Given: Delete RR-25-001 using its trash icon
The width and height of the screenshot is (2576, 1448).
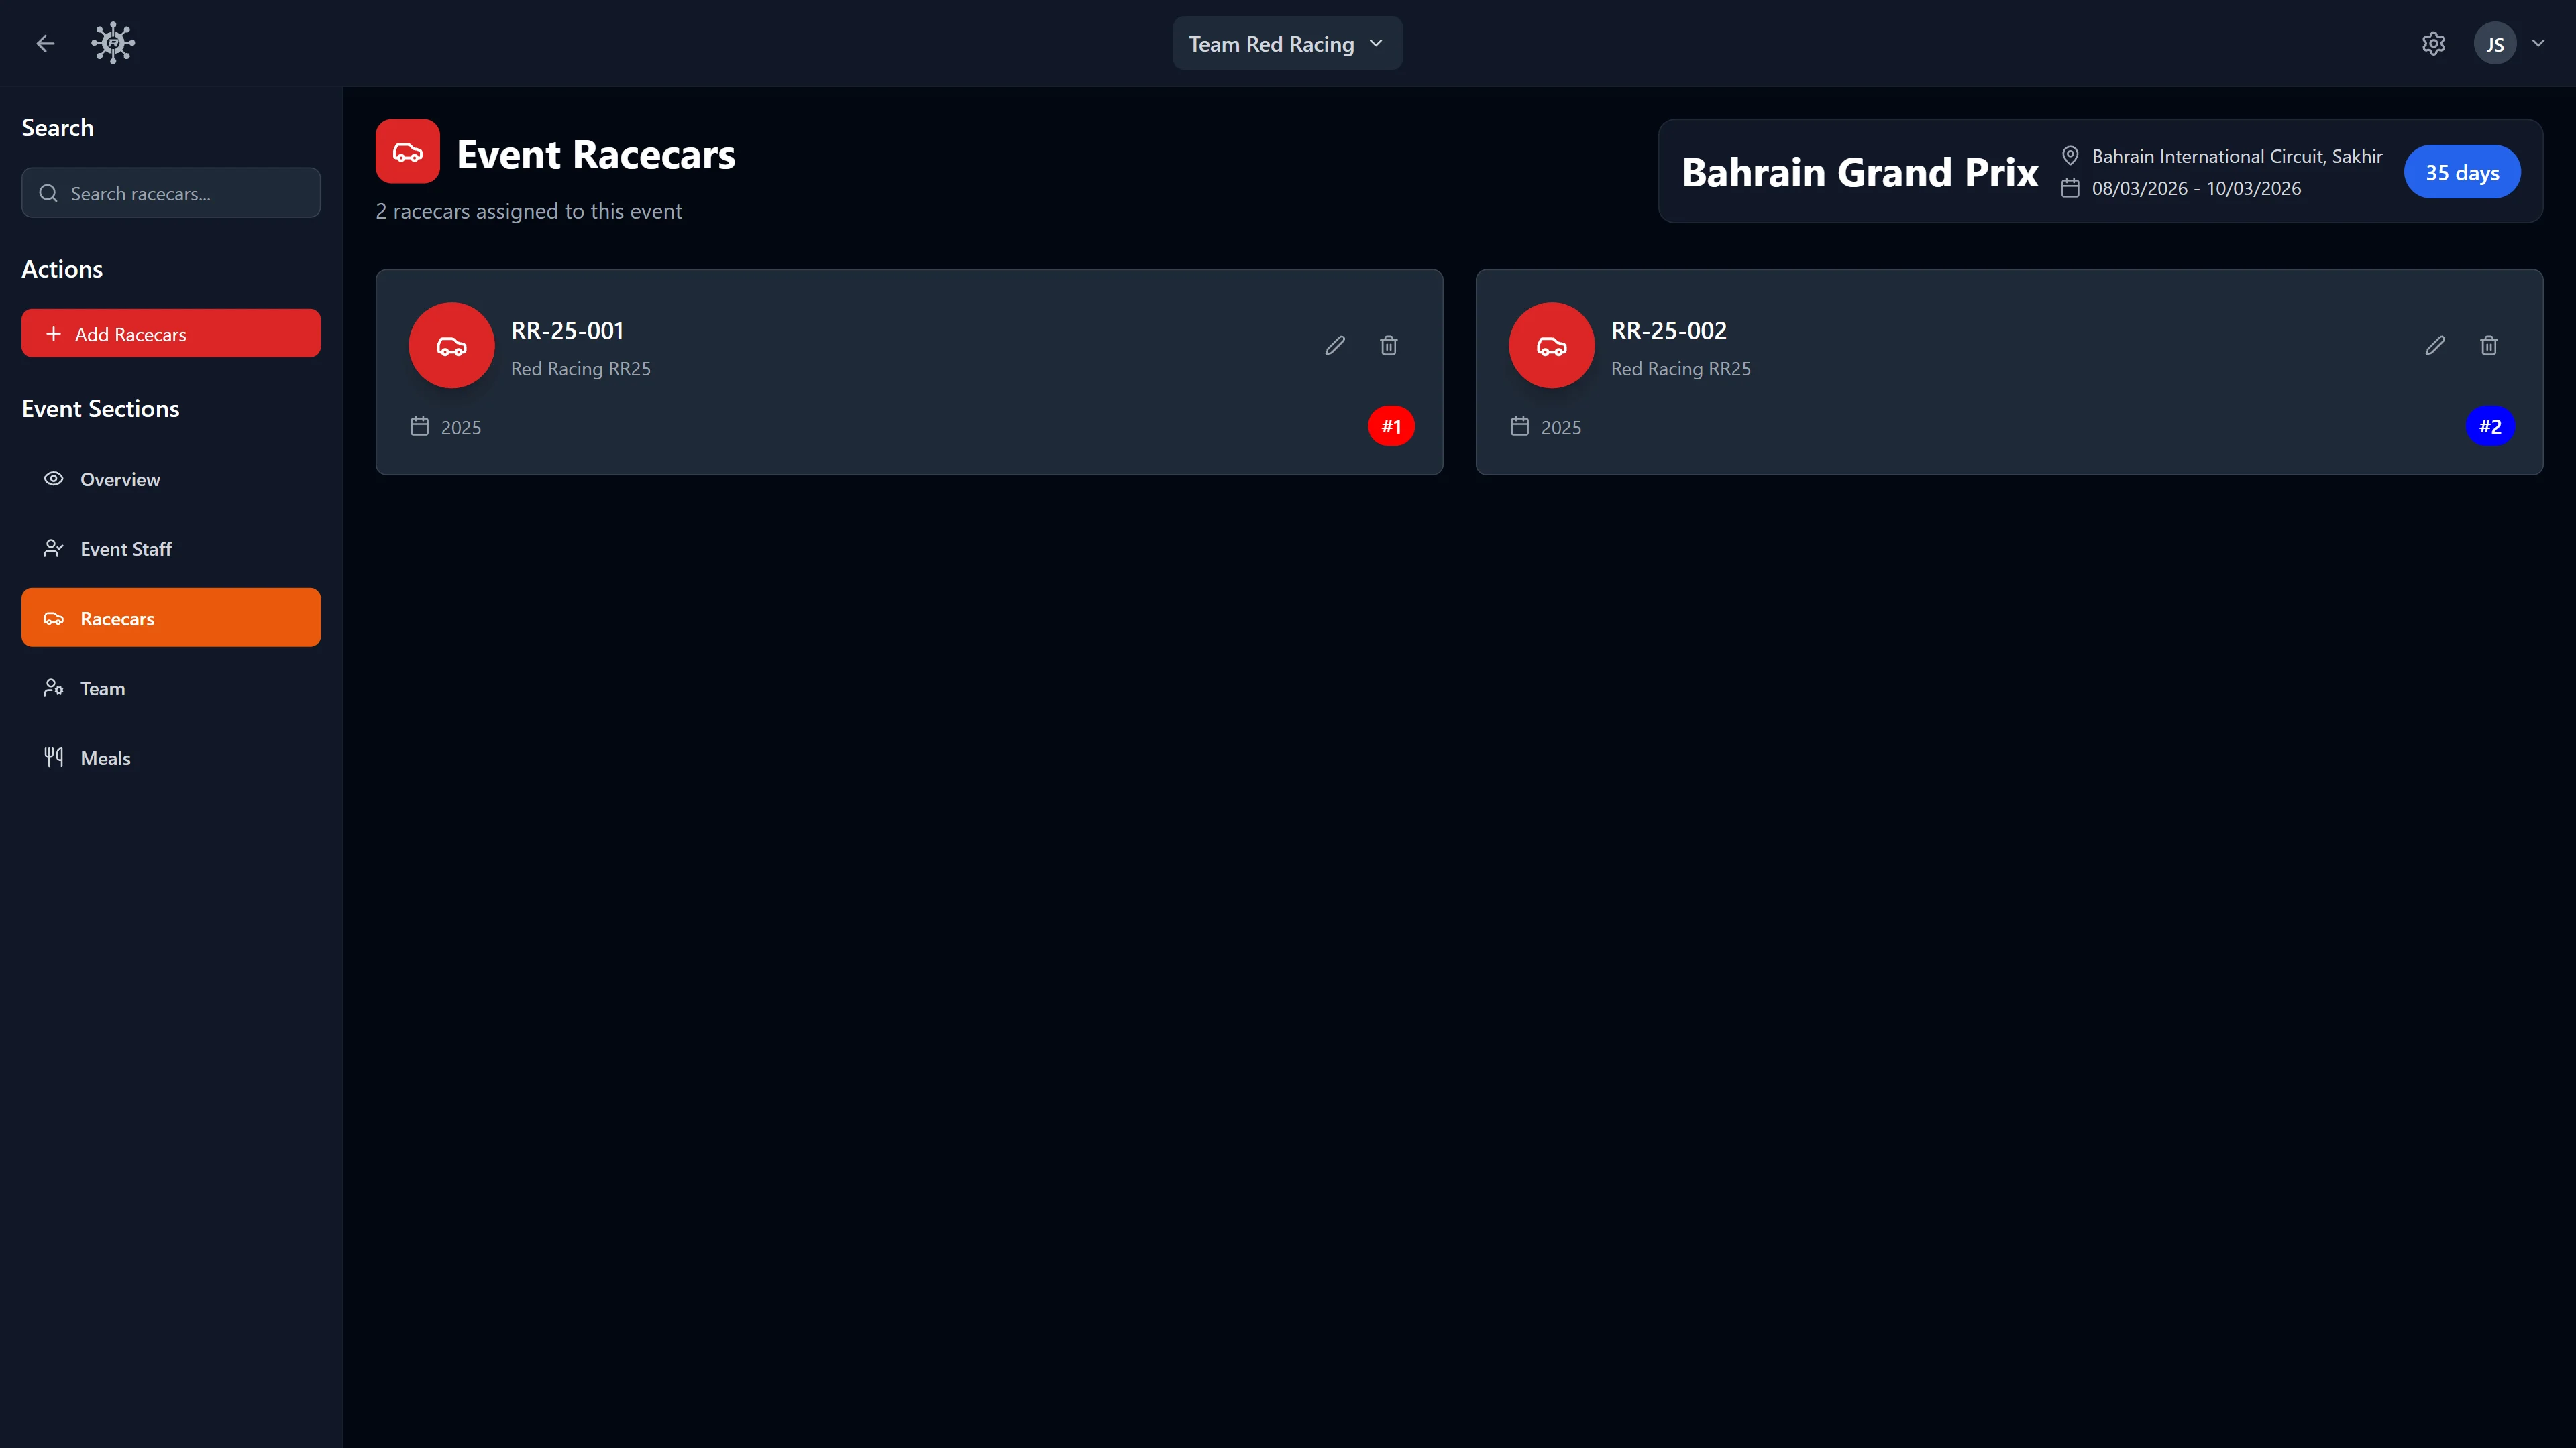Looking at the screenshot, I should [1388, 345].
